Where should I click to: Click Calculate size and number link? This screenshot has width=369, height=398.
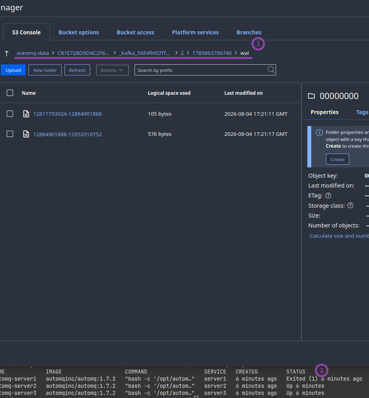(339, 236)
